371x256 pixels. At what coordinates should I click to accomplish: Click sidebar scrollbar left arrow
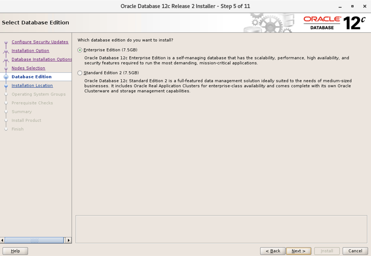pos(3,240)
